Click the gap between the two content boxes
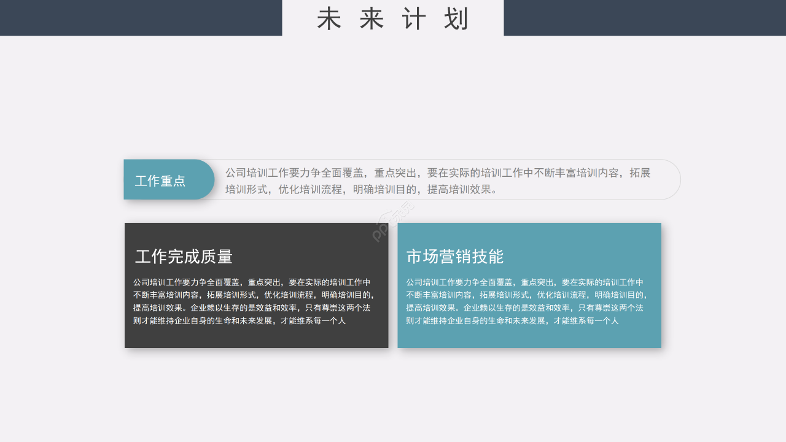 pyautogui.click(x=393, y=286)
